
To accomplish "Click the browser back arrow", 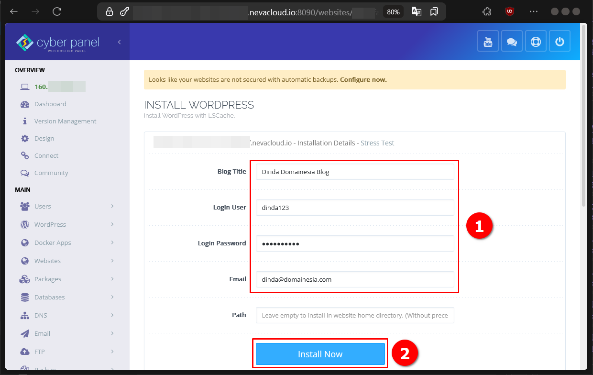I will coord(14,12).
